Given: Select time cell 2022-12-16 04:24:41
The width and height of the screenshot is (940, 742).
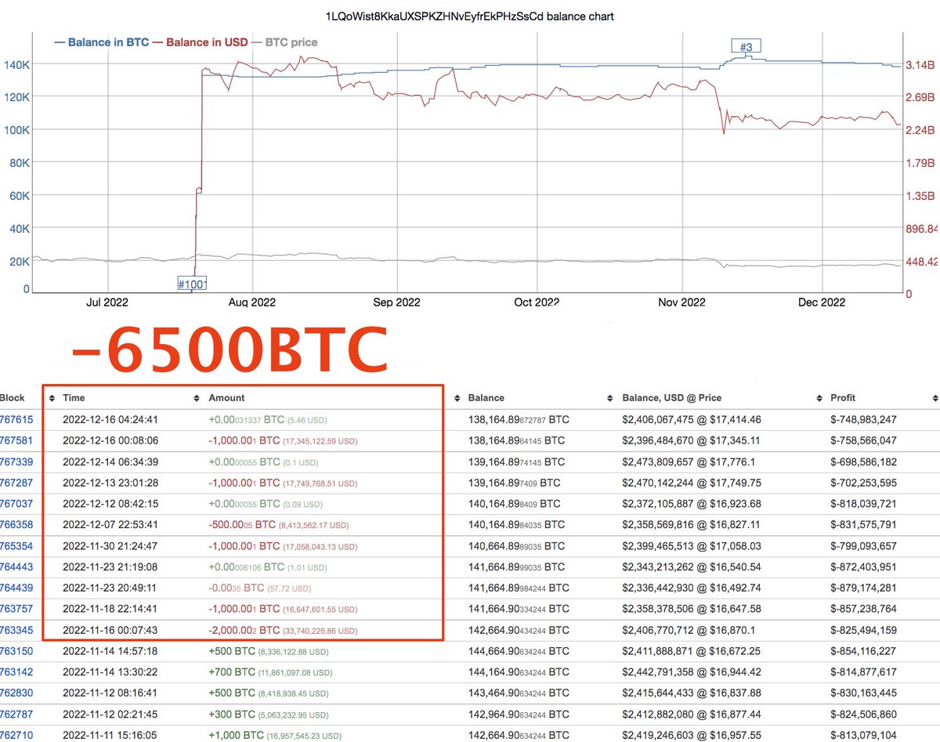Looking at the screenshot, I should click(x=112, y=420).
